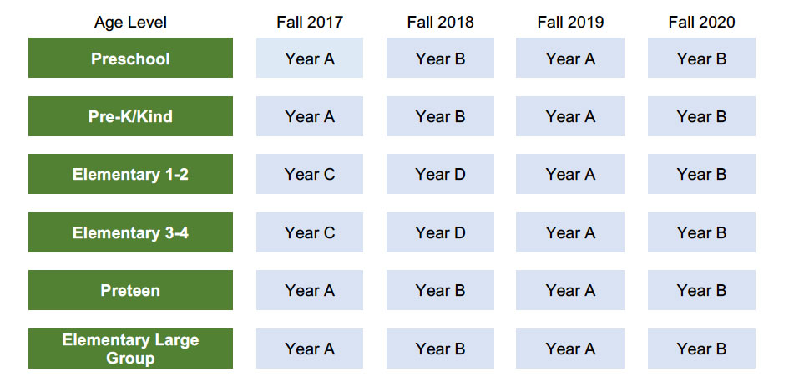Click the Age Level header text
794x392 pixels.
click(130, 23)
